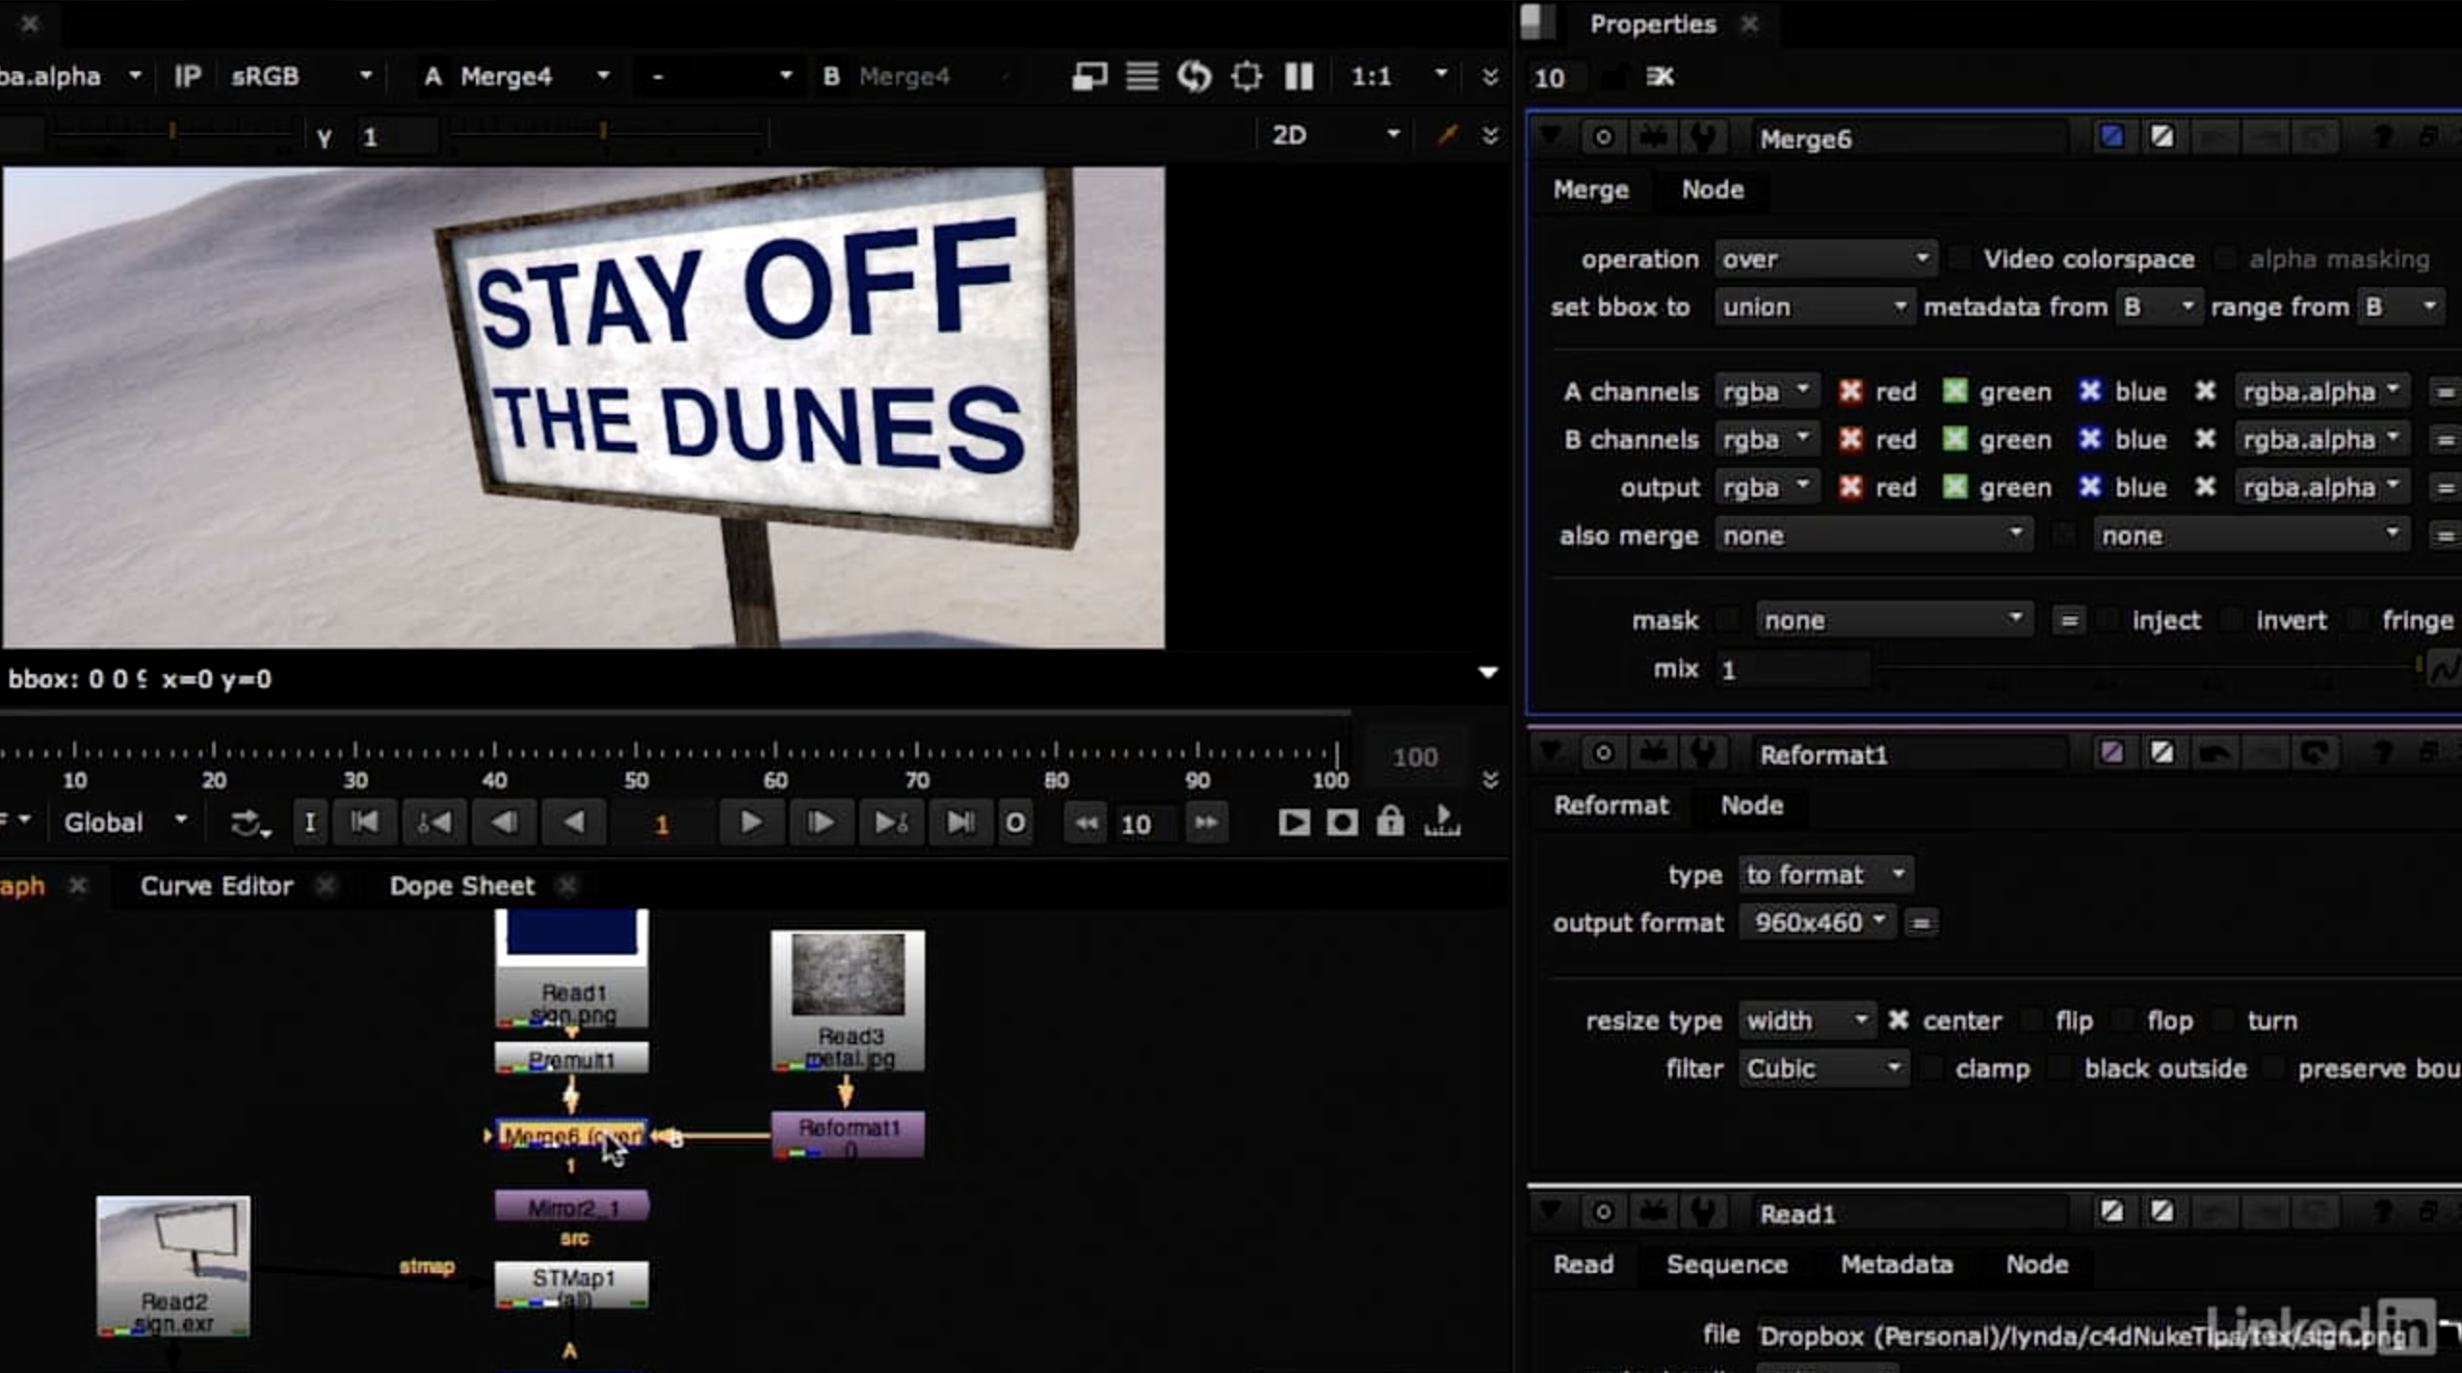
Task: Lock the viewer timeline range
Action: (x=1390, y=823)
